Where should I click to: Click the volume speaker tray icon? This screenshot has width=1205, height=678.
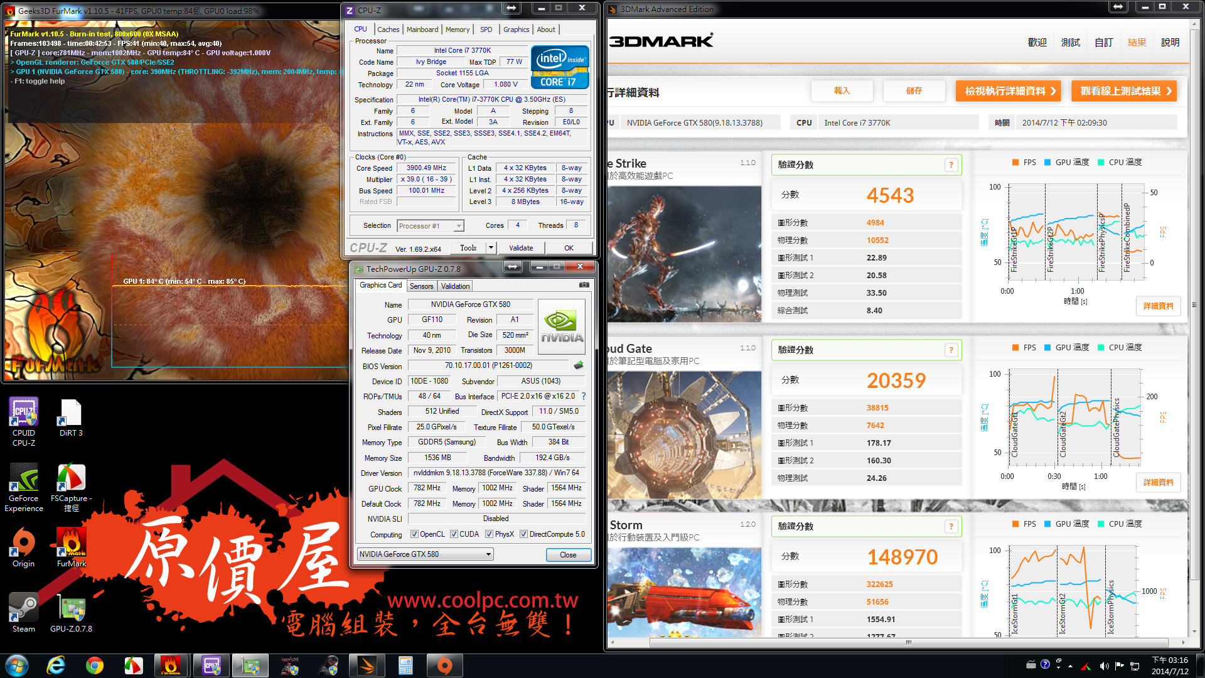tap(1104, 665)
